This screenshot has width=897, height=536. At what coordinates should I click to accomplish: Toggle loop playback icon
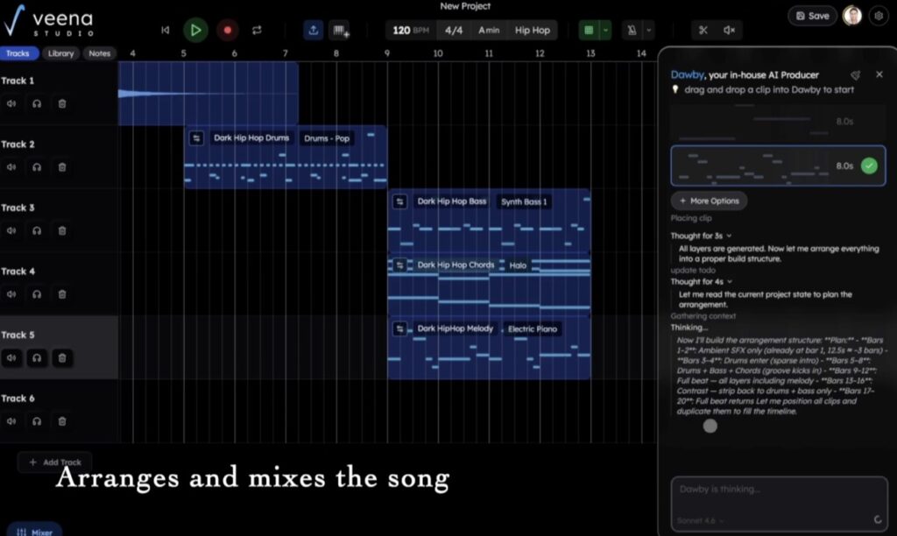tap(257, 30)
